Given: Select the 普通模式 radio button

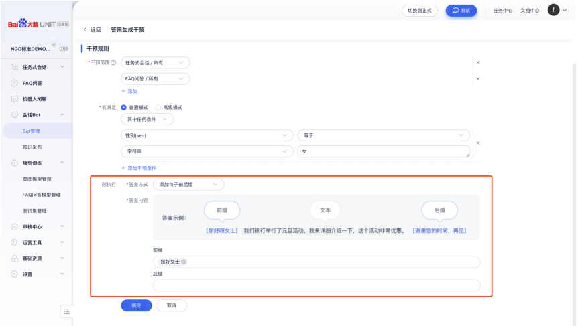Looking at the screenshot, I should 124,108.
